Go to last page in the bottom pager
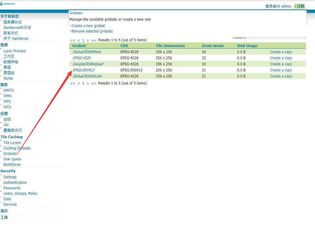The image size is (315, 230). click(x=94, y=84)
